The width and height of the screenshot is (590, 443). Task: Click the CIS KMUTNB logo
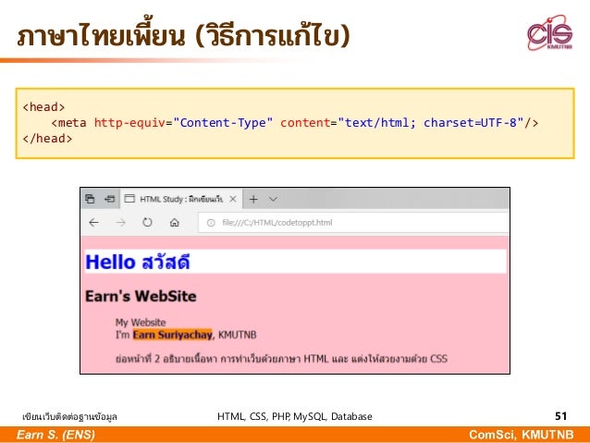coord(549,32)
